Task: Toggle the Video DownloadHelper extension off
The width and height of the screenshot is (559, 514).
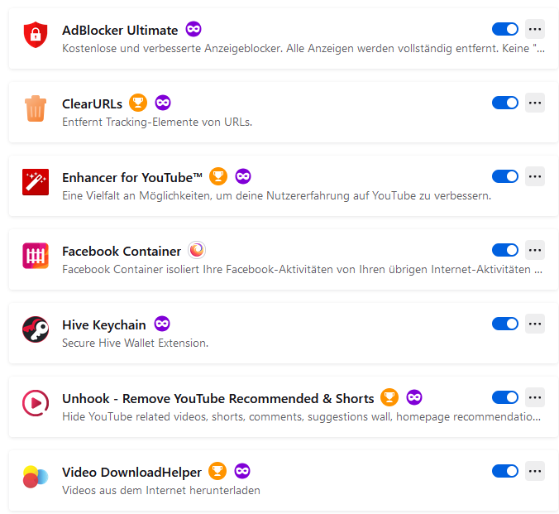Action: 504,471
